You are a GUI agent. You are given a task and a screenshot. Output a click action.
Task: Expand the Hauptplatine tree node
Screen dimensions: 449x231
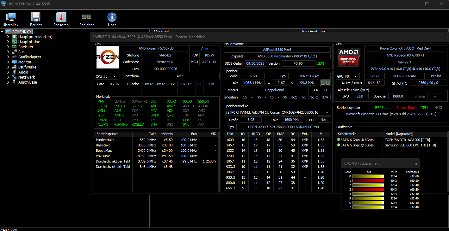click(8, 42)
